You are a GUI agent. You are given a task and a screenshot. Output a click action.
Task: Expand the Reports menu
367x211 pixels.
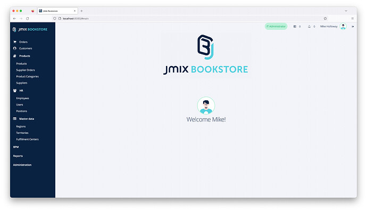(x=18, y=156)
